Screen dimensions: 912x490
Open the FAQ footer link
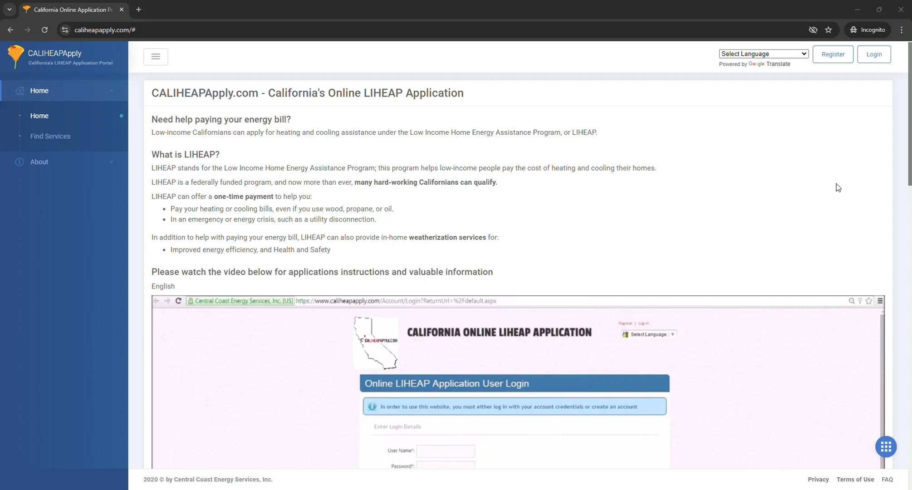(x=887, y=480)
